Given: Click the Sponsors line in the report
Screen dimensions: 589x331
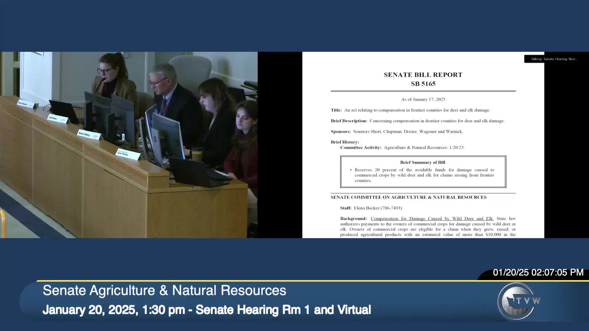Looking at the screenshot, I should tap(397, 131).
